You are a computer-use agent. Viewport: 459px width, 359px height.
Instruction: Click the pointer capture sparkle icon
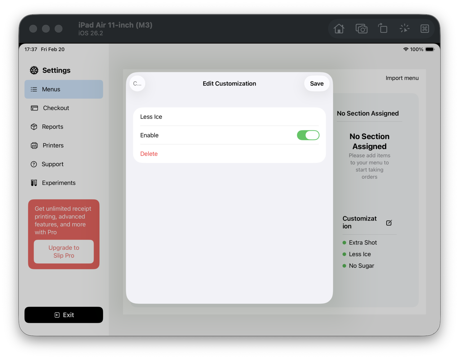tap(404, 28)
